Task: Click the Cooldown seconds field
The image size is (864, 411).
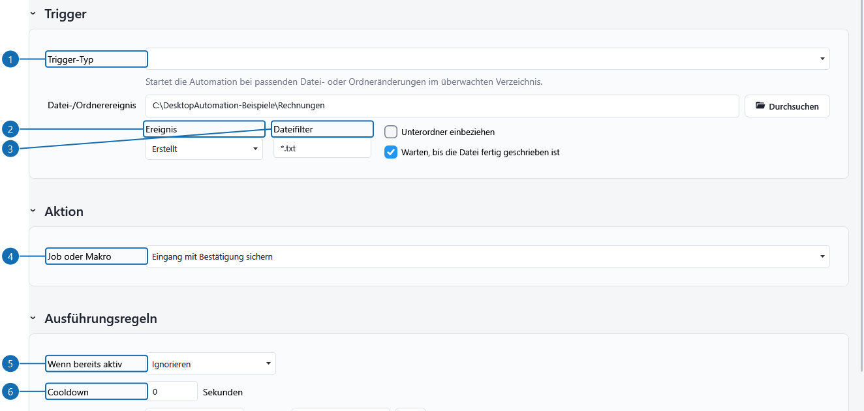Action: (172, 391)
